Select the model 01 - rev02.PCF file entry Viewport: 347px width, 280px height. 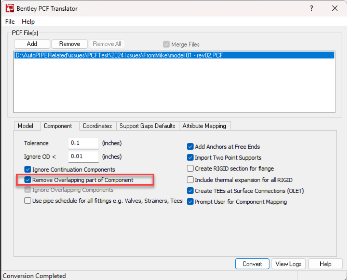(119, 55)
